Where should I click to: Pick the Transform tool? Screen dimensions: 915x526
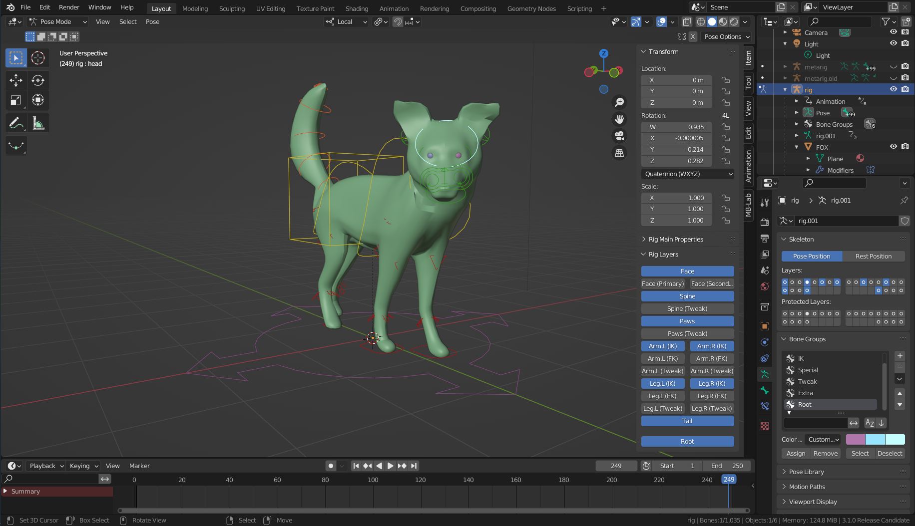point(38,100)
